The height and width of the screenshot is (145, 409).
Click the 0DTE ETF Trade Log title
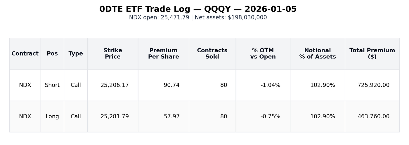pyautogui.click(x=198, y=9)
